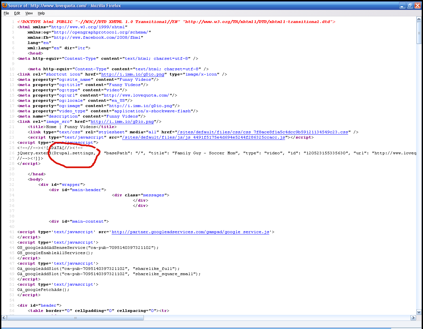The height and width of the screenshot is (329, 423).
Task: Open the View menu
Action: click(29, 13)
